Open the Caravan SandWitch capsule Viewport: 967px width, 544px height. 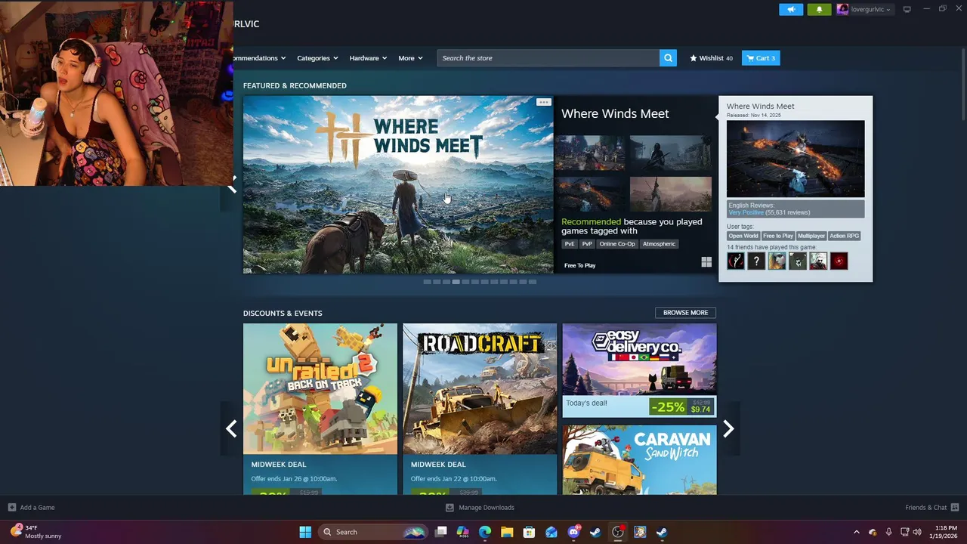[x=639, y=459]
